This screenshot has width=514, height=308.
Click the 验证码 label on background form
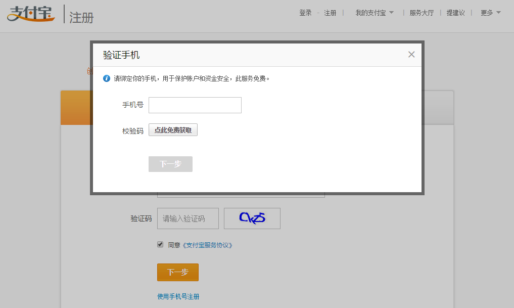tap(141, 218)
